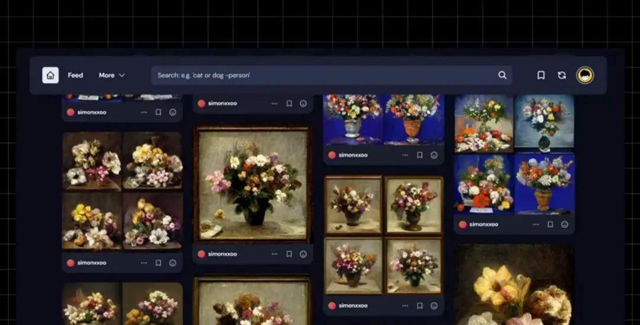This screenshot has height=325, width=640.
Task: Open more options on large single framed bouquet card
Action: [274, 254]
